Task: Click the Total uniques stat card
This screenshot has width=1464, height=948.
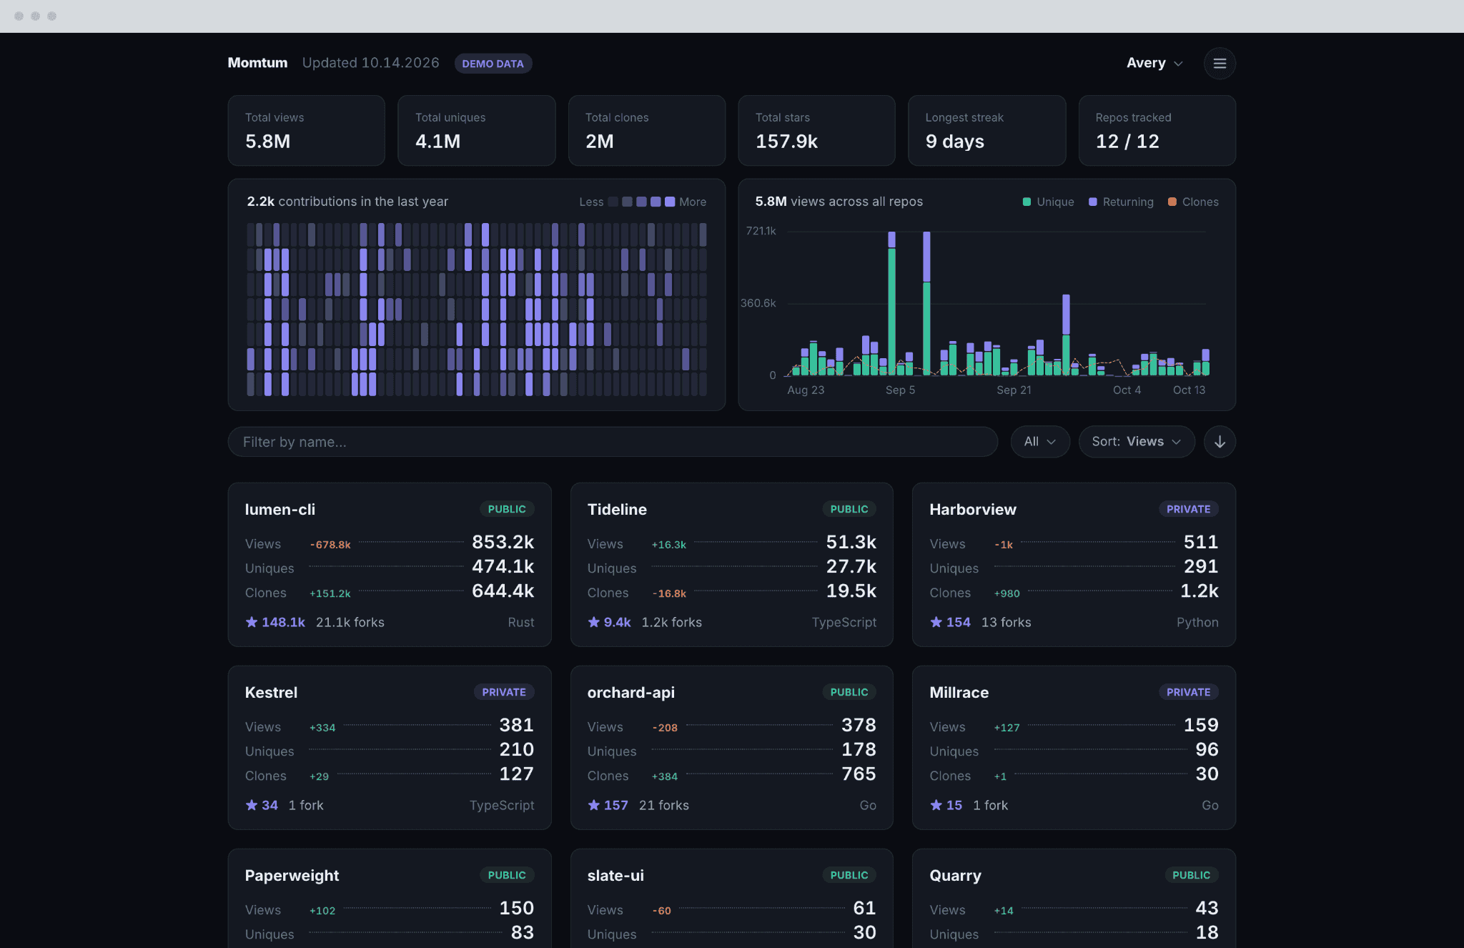Action: 477,131
